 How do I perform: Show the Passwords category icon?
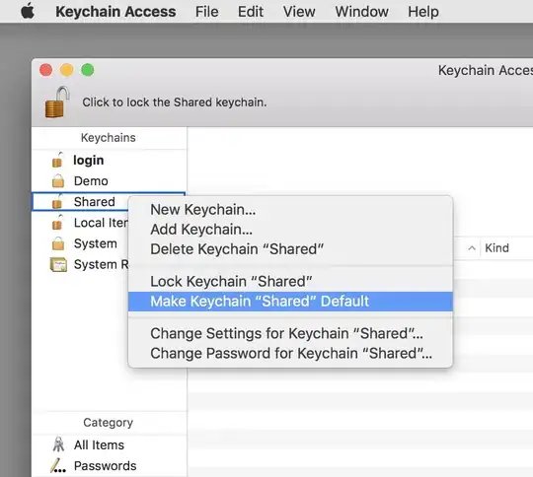pyautogui.click(x=58, y=465)
